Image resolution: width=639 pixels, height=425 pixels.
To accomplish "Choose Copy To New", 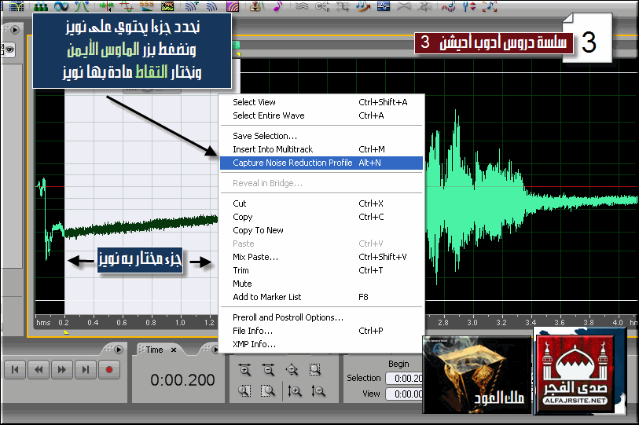I will pyautogui.click(x=321, y=230).
